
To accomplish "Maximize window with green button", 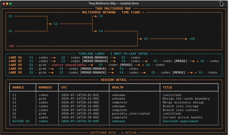I will pyautogui.click(x=11, y=4).
